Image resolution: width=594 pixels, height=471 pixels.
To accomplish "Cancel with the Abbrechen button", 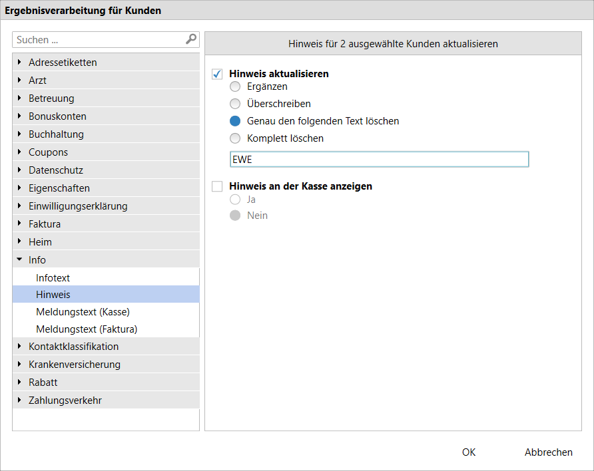I will pyautogui.click(x=548, y=452).
